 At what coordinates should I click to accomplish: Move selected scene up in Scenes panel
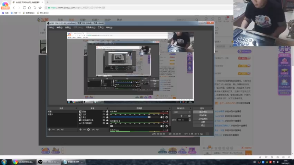(x=58, y=129)
